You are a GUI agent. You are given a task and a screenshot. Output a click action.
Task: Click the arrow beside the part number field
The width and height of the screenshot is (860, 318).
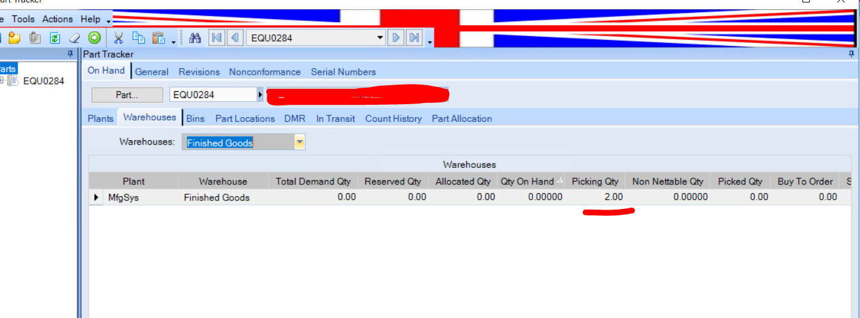click(x=260, y=95)
